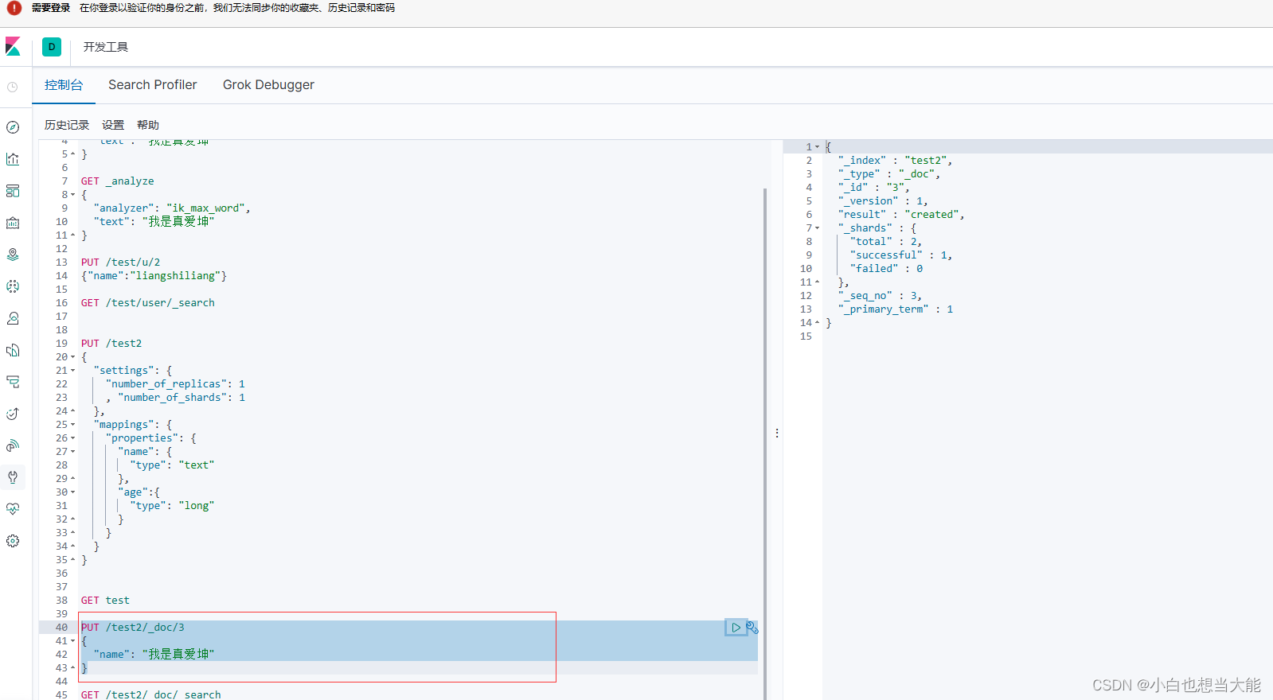The height and width of the screenshot is (700, 1273).
Task: Click the panel resize handle dots
Action: (x=777, y=434)
